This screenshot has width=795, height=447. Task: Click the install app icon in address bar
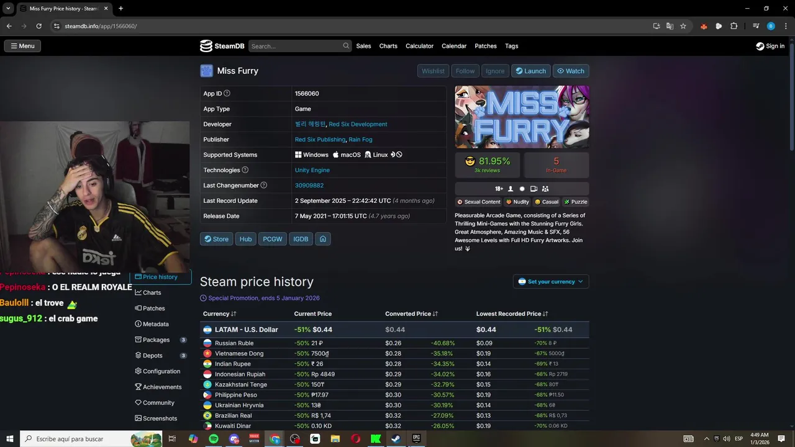(x=656, y=26)
